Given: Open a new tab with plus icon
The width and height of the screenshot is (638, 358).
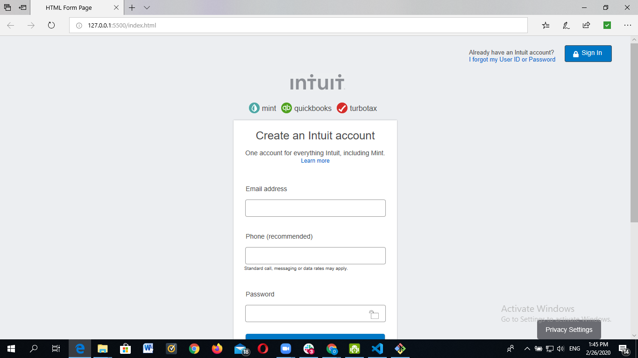Looking at the screenshot, I should (x=132, y=7).
